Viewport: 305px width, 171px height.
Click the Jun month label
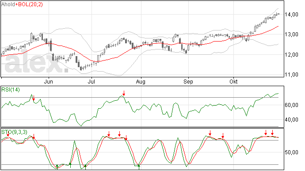(x=49, y=81)
